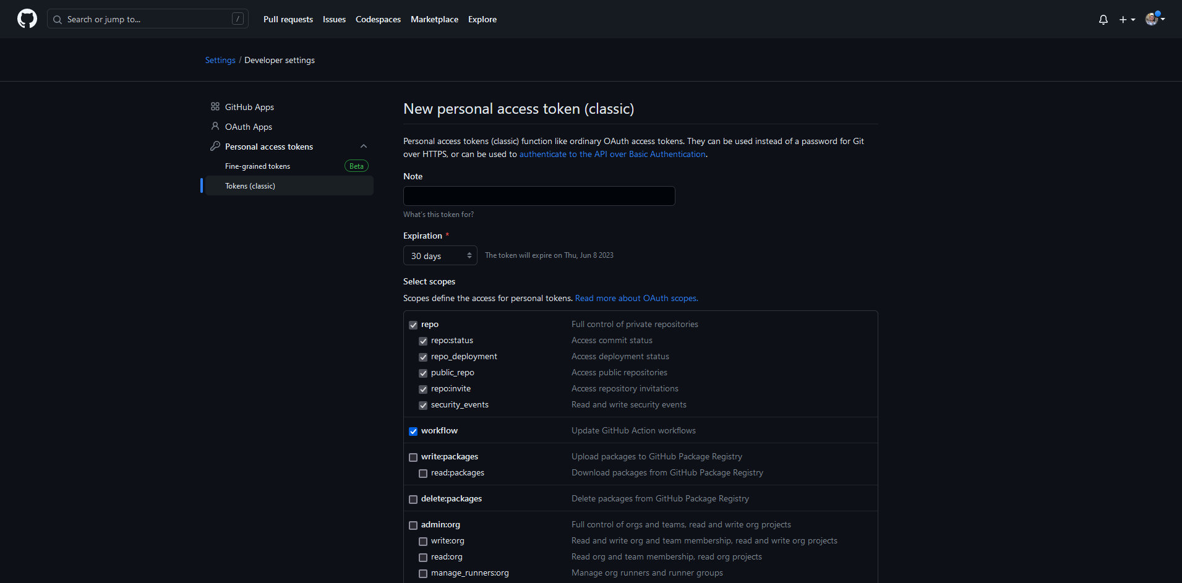Click the Personal access tokens key icon
This screenshot has height=583, width=1182.
click(x=215, y=147)
